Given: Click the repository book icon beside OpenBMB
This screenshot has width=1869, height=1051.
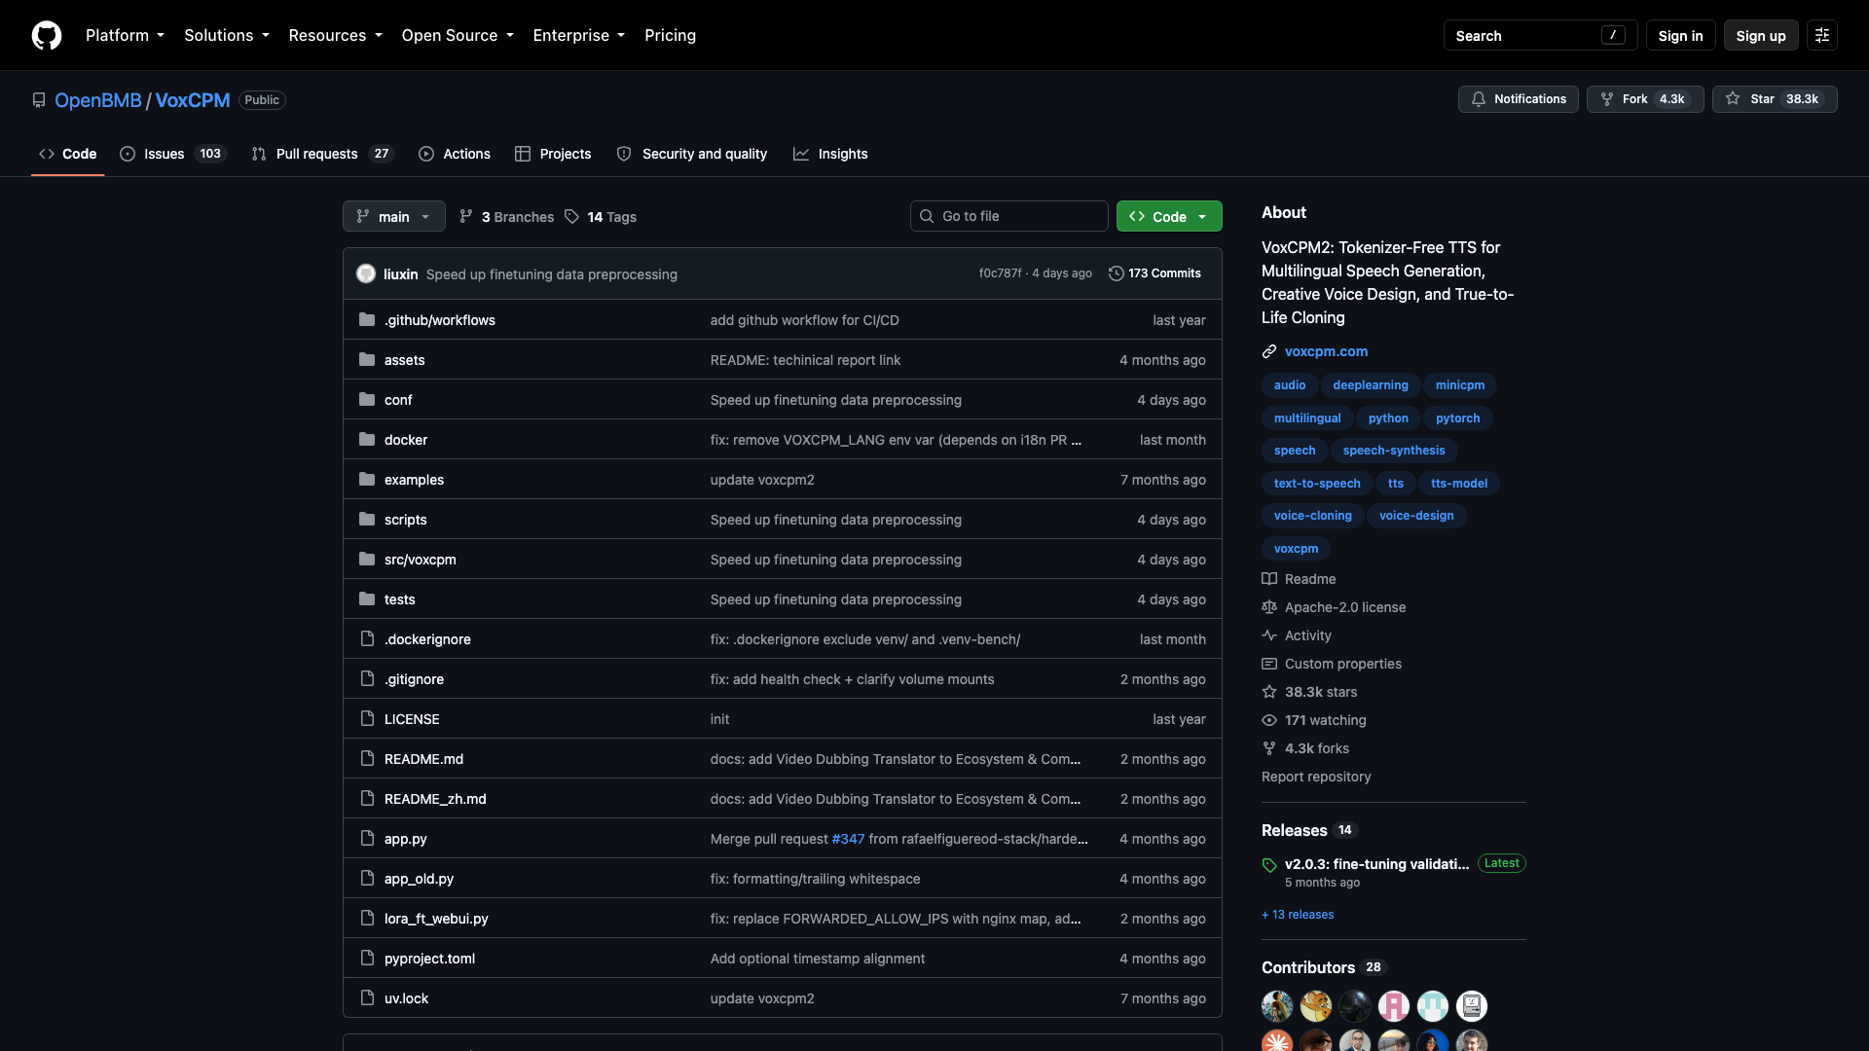Looking at the screenshot, I should (39, 100).
